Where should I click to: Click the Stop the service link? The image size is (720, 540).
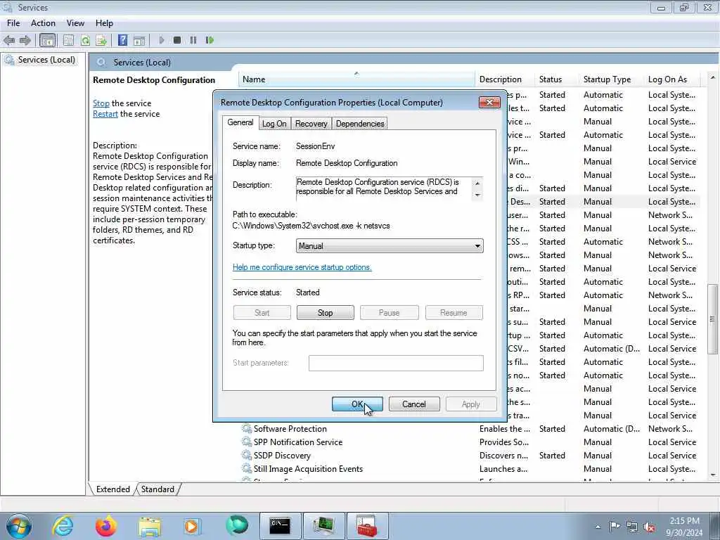101,103
